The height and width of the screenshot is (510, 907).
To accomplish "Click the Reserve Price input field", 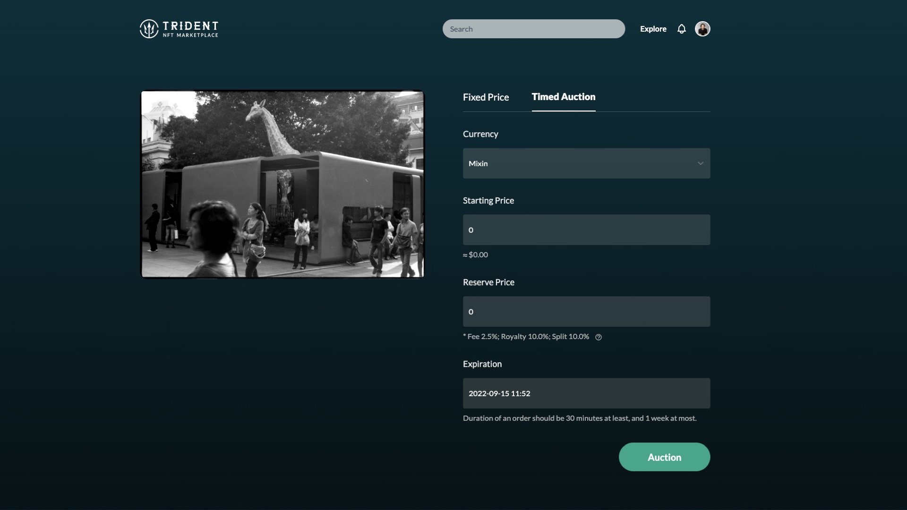I will click(586, 312).
